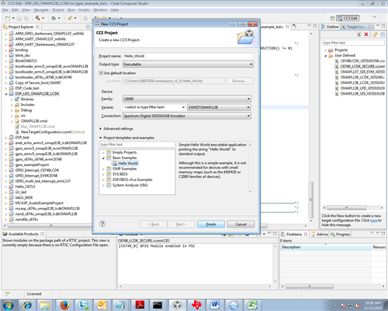Viewport: 388px width, 311px height.
Task: Open Windows Explorer folder in taskbar
Action: pyautogui.click(x=45, y=305)
